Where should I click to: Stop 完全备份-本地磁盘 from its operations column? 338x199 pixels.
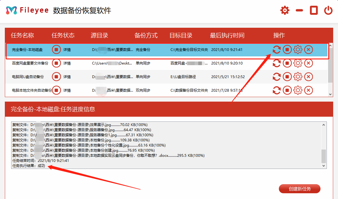[287, 49]
